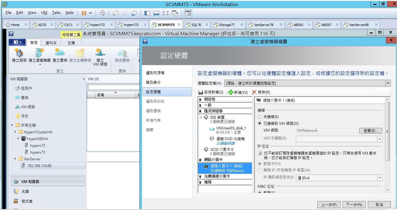This screenshot has height=210, width=397.
Task: Select the 主機 ribbon tab
Action: pyautogui.click(x=71, y=43)
